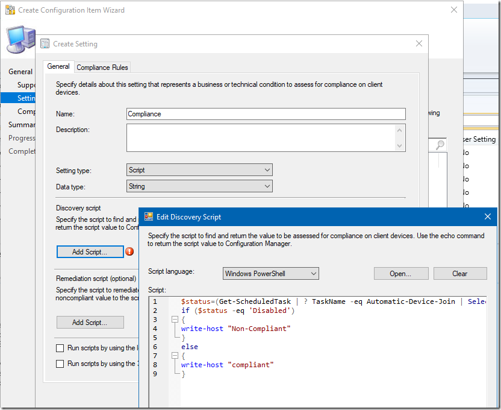
Task: Enable the second 'Run scripts by using' checkbox
Action: pos(60,364)
